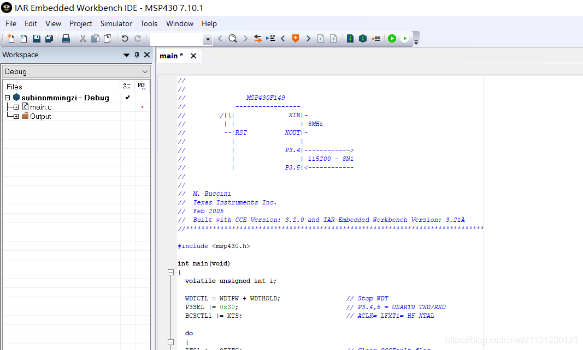Click the Make build icon with green arrow
Image resolution: width=583 pixels, height=350 pixels.
pyautogui.click(x=362, y=39)
